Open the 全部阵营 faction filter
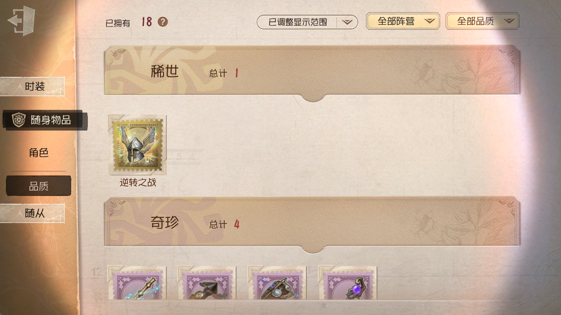This screenshot has width=561, height=315. 403,21
